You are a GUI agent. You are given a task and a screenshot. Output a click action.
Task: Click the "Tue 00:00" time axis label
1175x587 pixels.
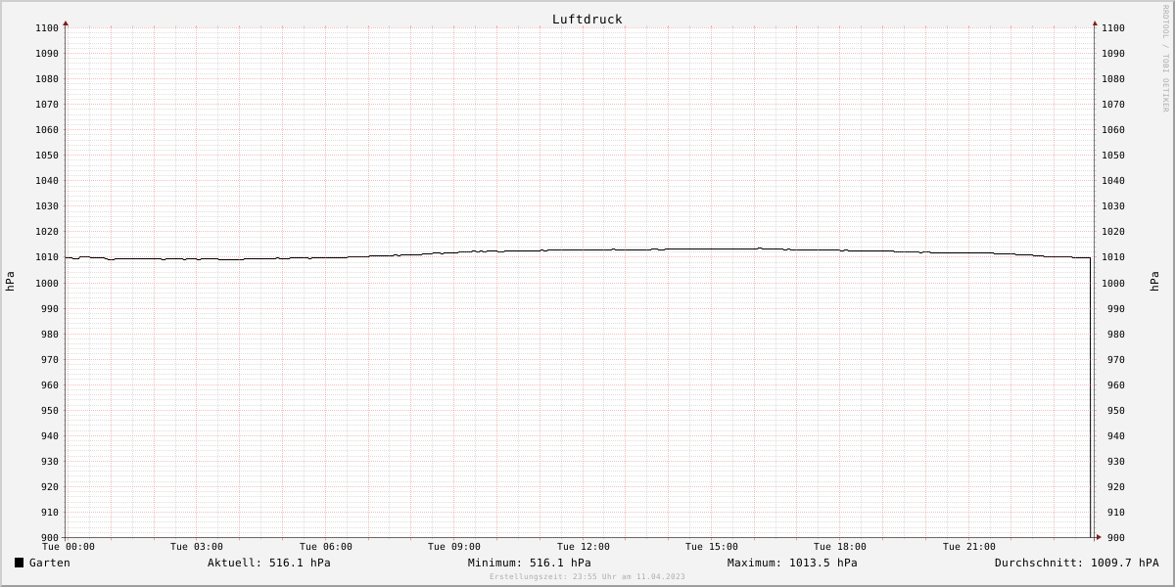69,547
